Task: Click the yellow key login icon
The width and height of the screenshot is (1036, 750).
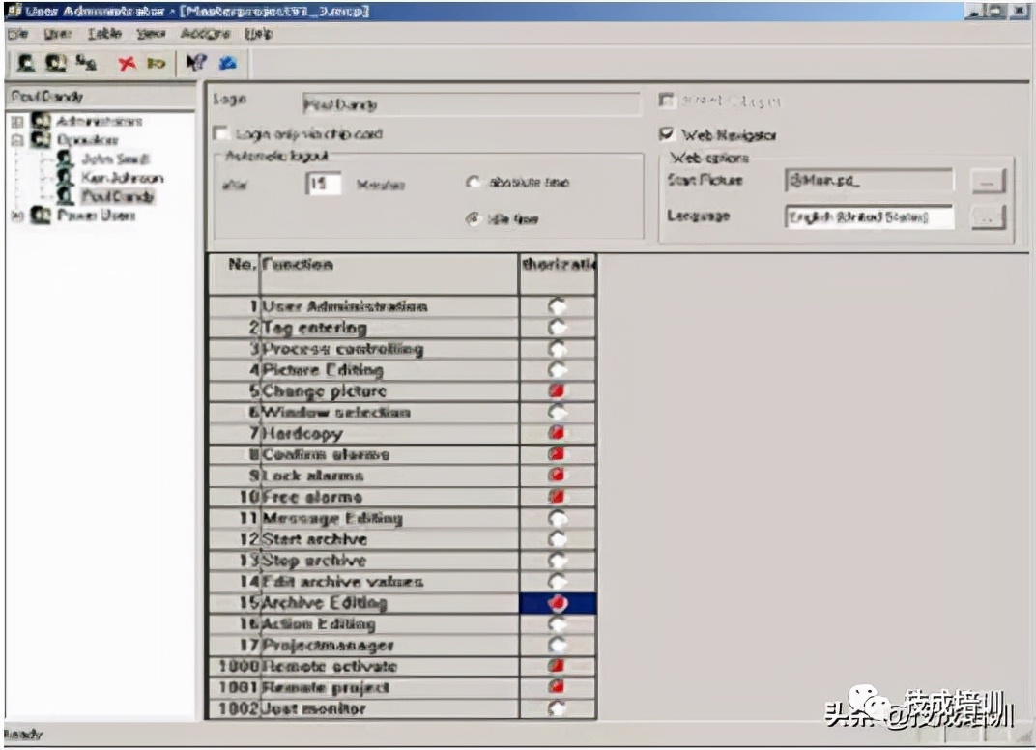Action: [x=156, y=64]
